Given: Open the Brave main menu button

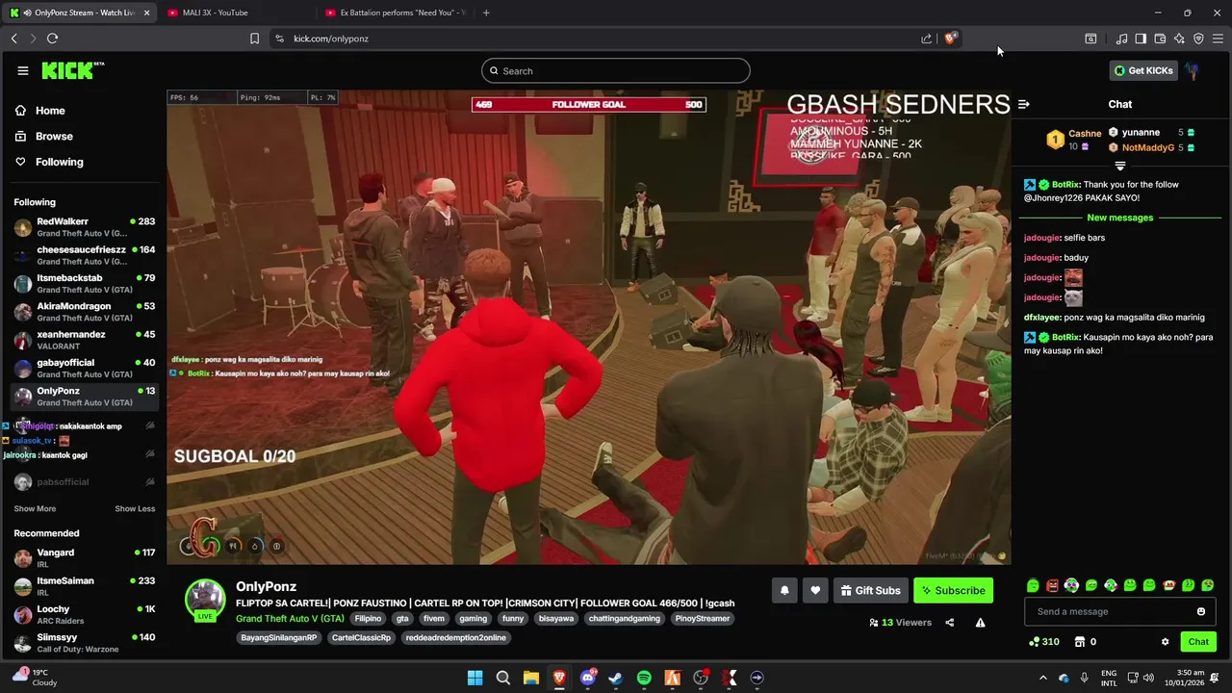Looking at the screenshot, I should coord(1218,38).
